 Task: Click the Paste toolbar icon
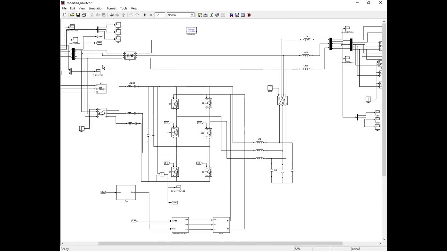point(103,15)
